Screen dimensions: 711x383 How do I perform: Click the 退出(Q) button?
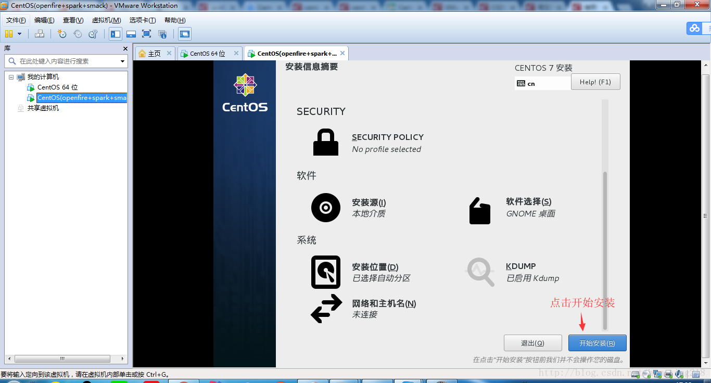coord(532,343)
